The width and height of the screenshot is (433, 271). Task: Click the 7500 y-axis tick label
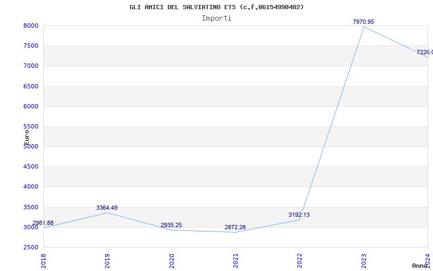point(30,46)
